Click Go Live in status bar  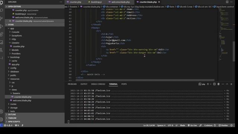click(192, 125)
